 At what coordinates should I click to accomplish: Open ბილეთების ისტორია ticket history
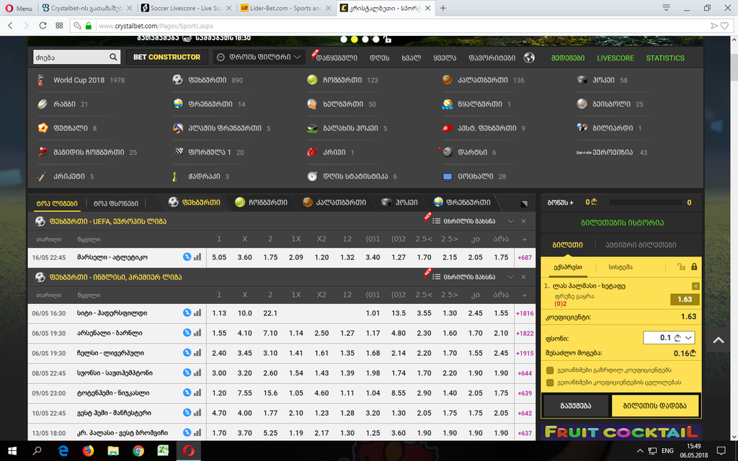click(622, 223)
